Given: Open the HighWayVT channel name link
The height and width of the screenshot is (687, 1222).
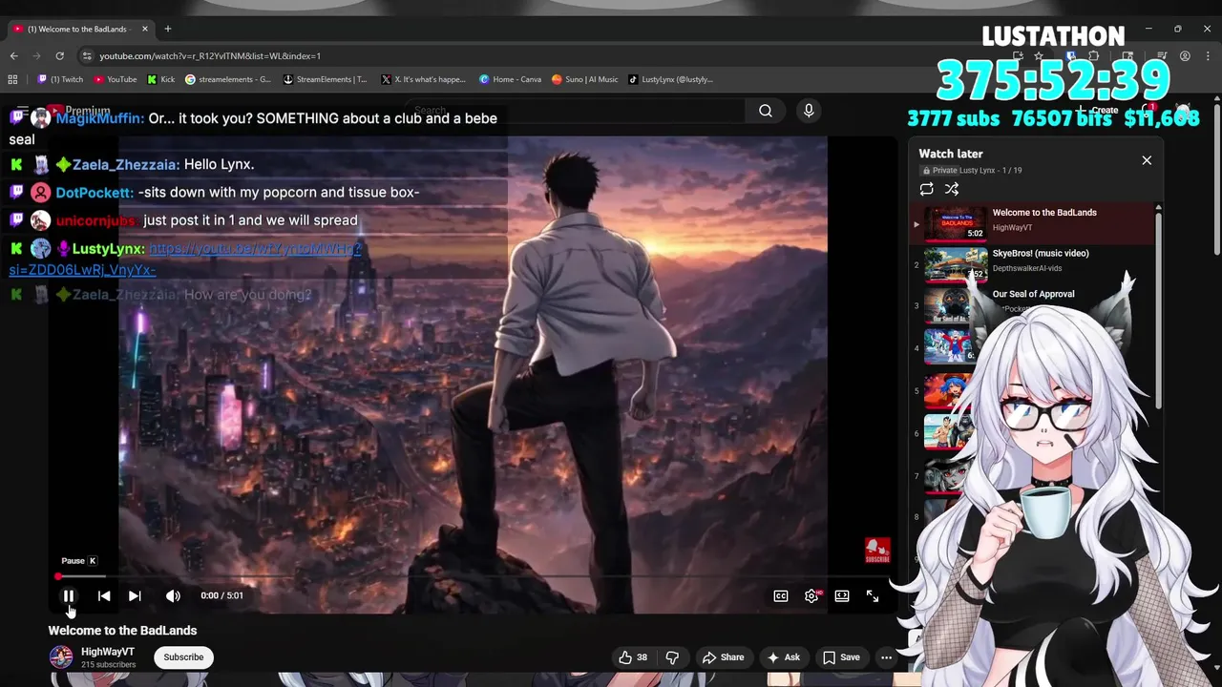Looking at the screenshot, I should tap(108, 652).
